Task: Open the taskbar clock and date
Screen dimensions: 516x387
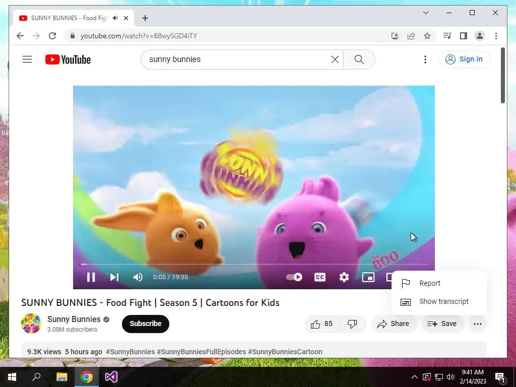Action: 473,377
